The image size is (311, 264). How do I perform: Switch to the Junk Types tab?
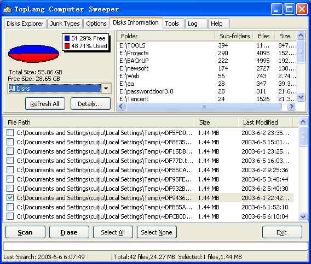[x=65, y=24]
